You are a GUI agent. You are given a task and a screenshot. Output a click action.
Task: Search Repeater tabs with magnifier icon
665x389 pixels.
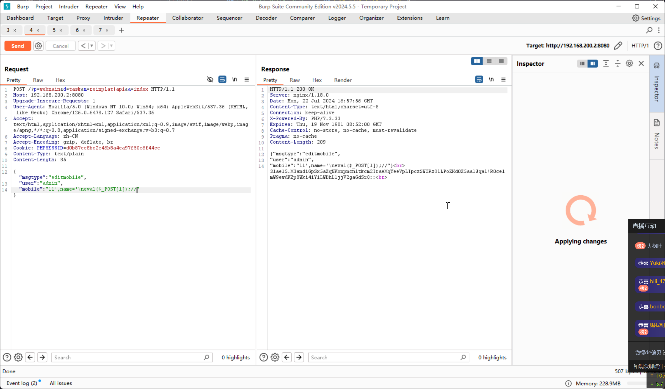pyautogui.click(x=649, y=30)
